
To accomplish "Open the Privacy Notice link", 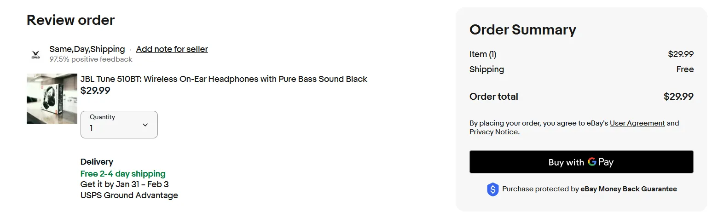I will click(493, 132).
